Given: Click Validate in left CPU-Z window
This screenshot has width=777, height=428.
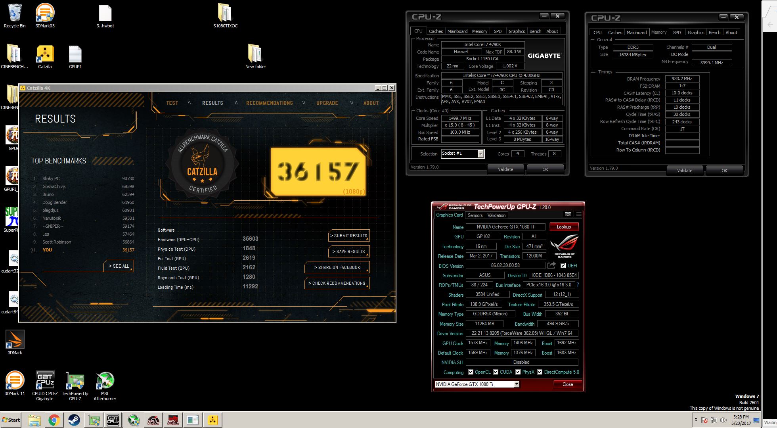Looking at the screenshot, I should (x=505, y=169).
